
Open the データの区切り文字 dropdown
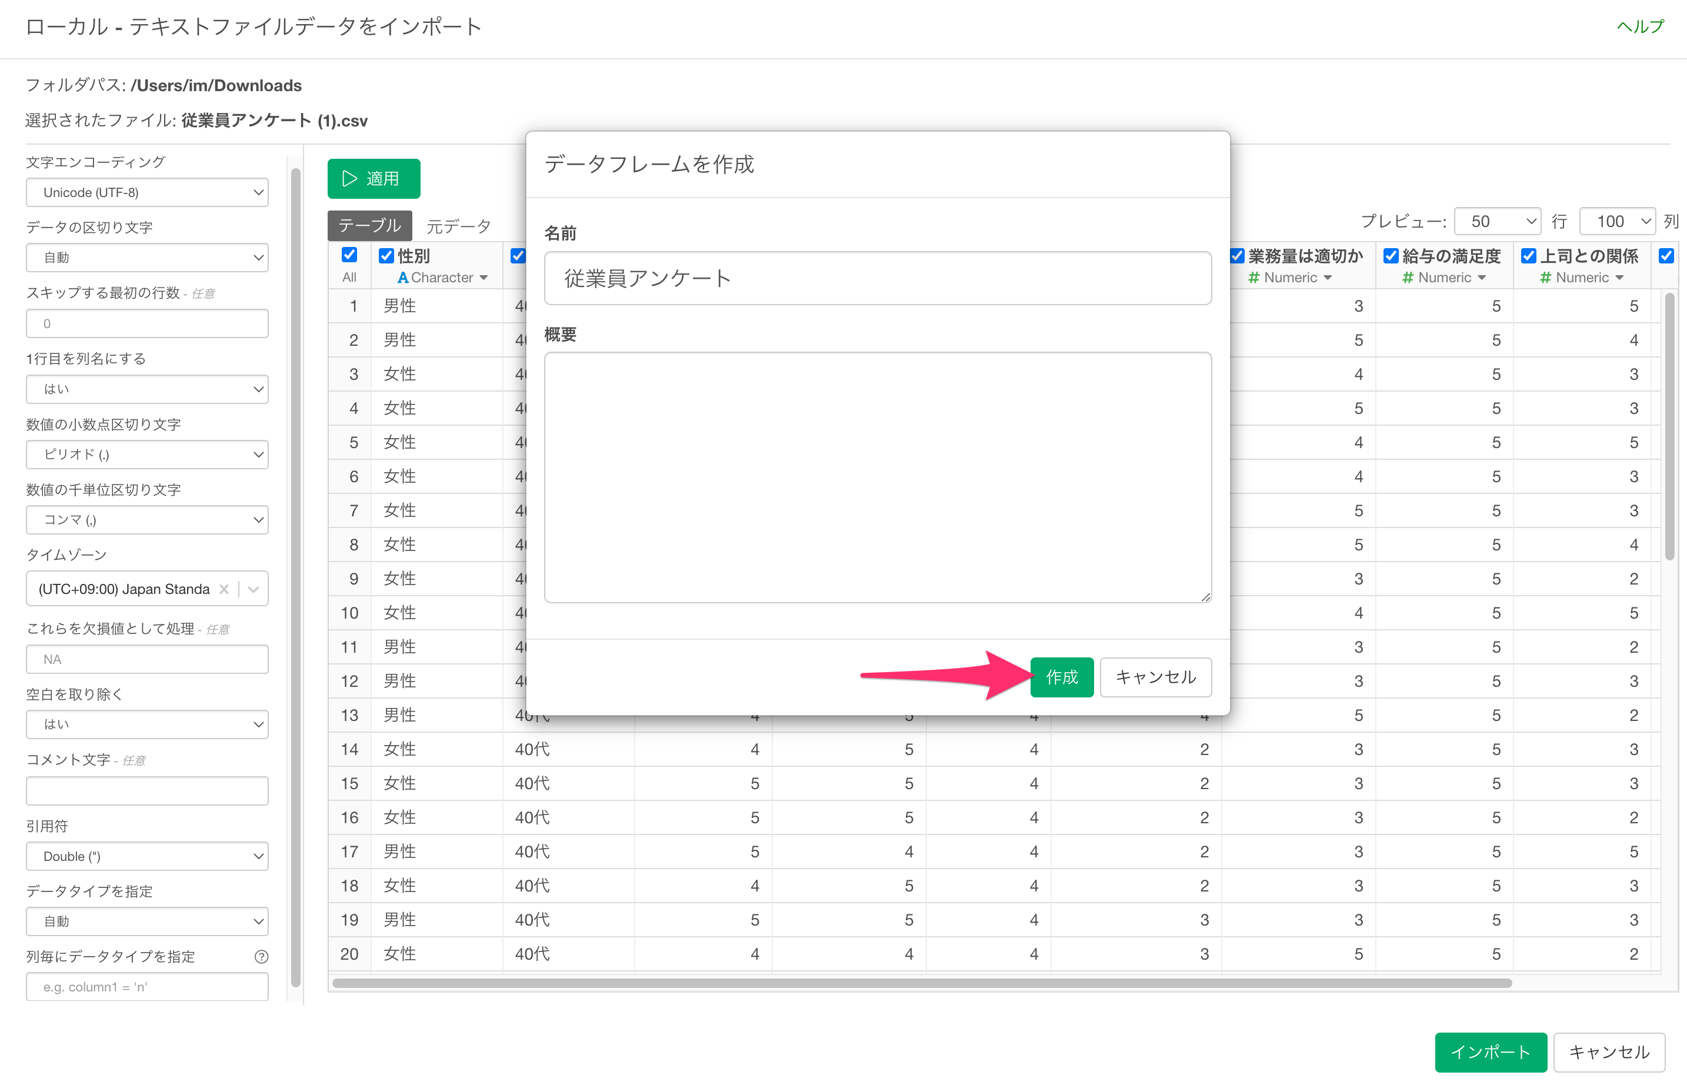[148, 258]
